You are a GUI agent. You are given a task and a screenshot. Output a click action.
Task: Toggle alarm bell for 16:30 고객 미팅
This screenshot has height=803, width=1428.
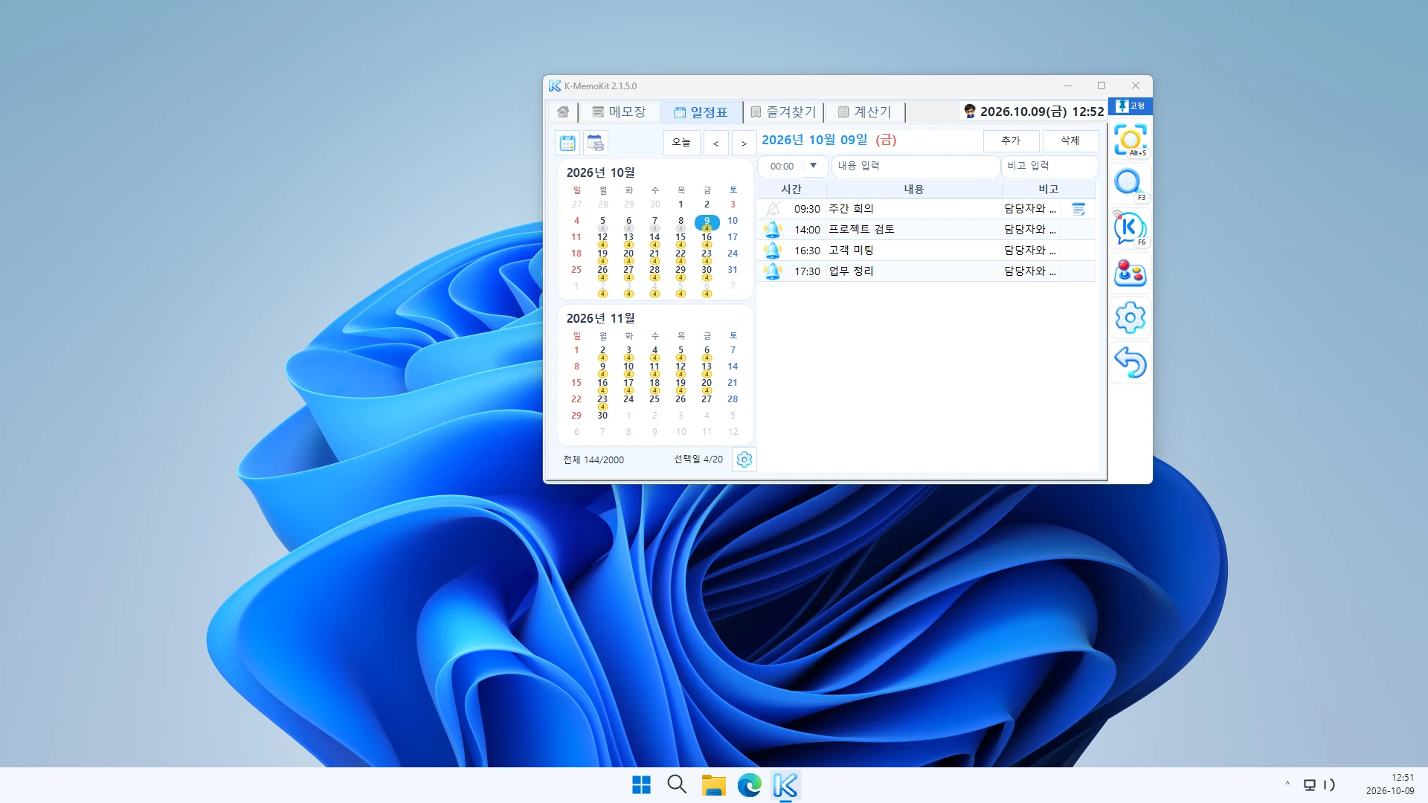(773, 251)
